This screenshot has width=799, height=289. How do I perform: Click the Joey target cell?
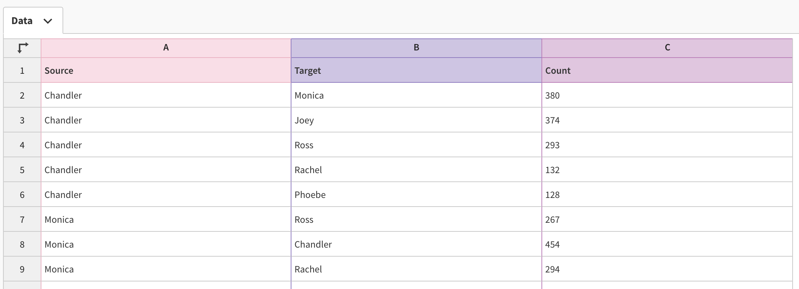(416, 120)
